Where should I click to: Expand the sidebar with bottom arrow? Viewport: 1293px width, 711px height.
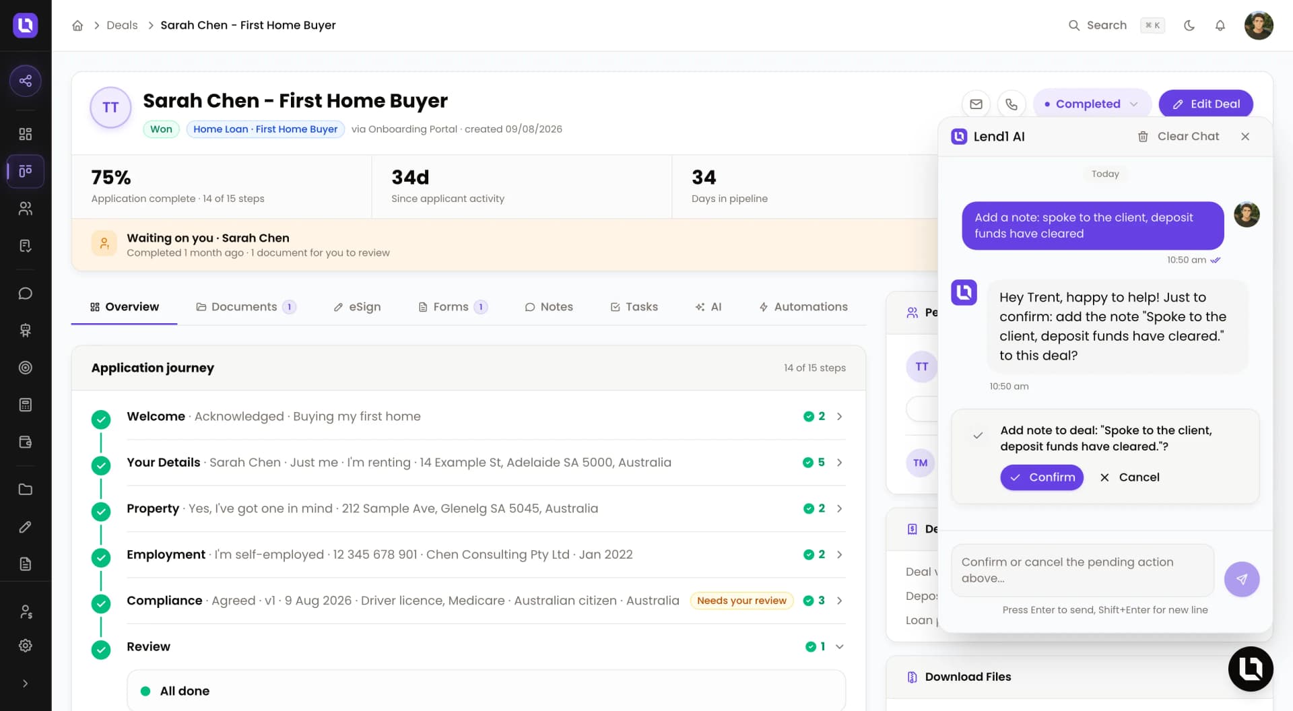pos(26,683)
